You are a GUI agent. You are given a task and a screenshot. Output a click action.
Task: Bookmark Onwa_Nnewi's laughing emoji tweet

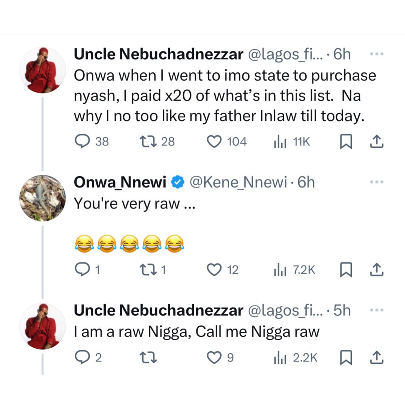click(x=345, y=270)
